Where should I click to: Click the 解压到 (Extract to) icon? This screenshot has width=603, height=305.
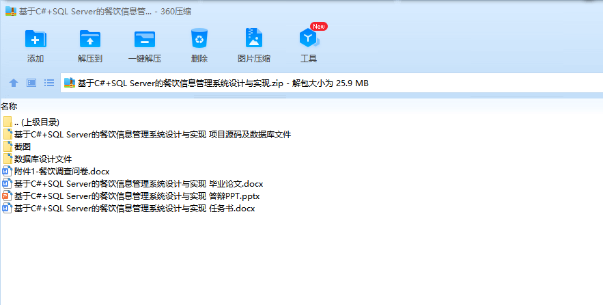(90, 38)
